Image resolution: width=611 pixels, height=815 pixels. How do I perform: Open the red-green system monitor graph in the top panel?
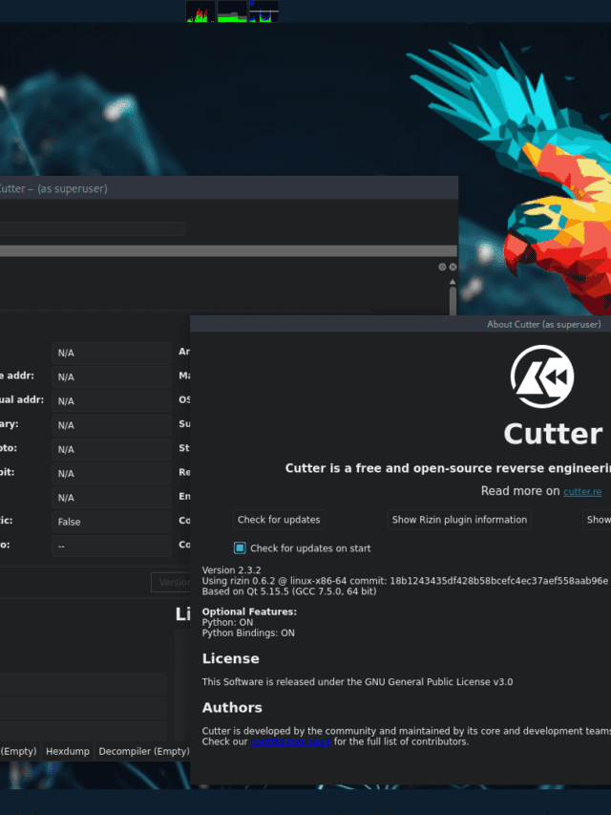click(x=200, y=11)
